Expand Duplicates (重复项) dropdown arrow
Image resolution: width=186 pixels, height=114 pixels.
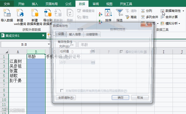158,23
